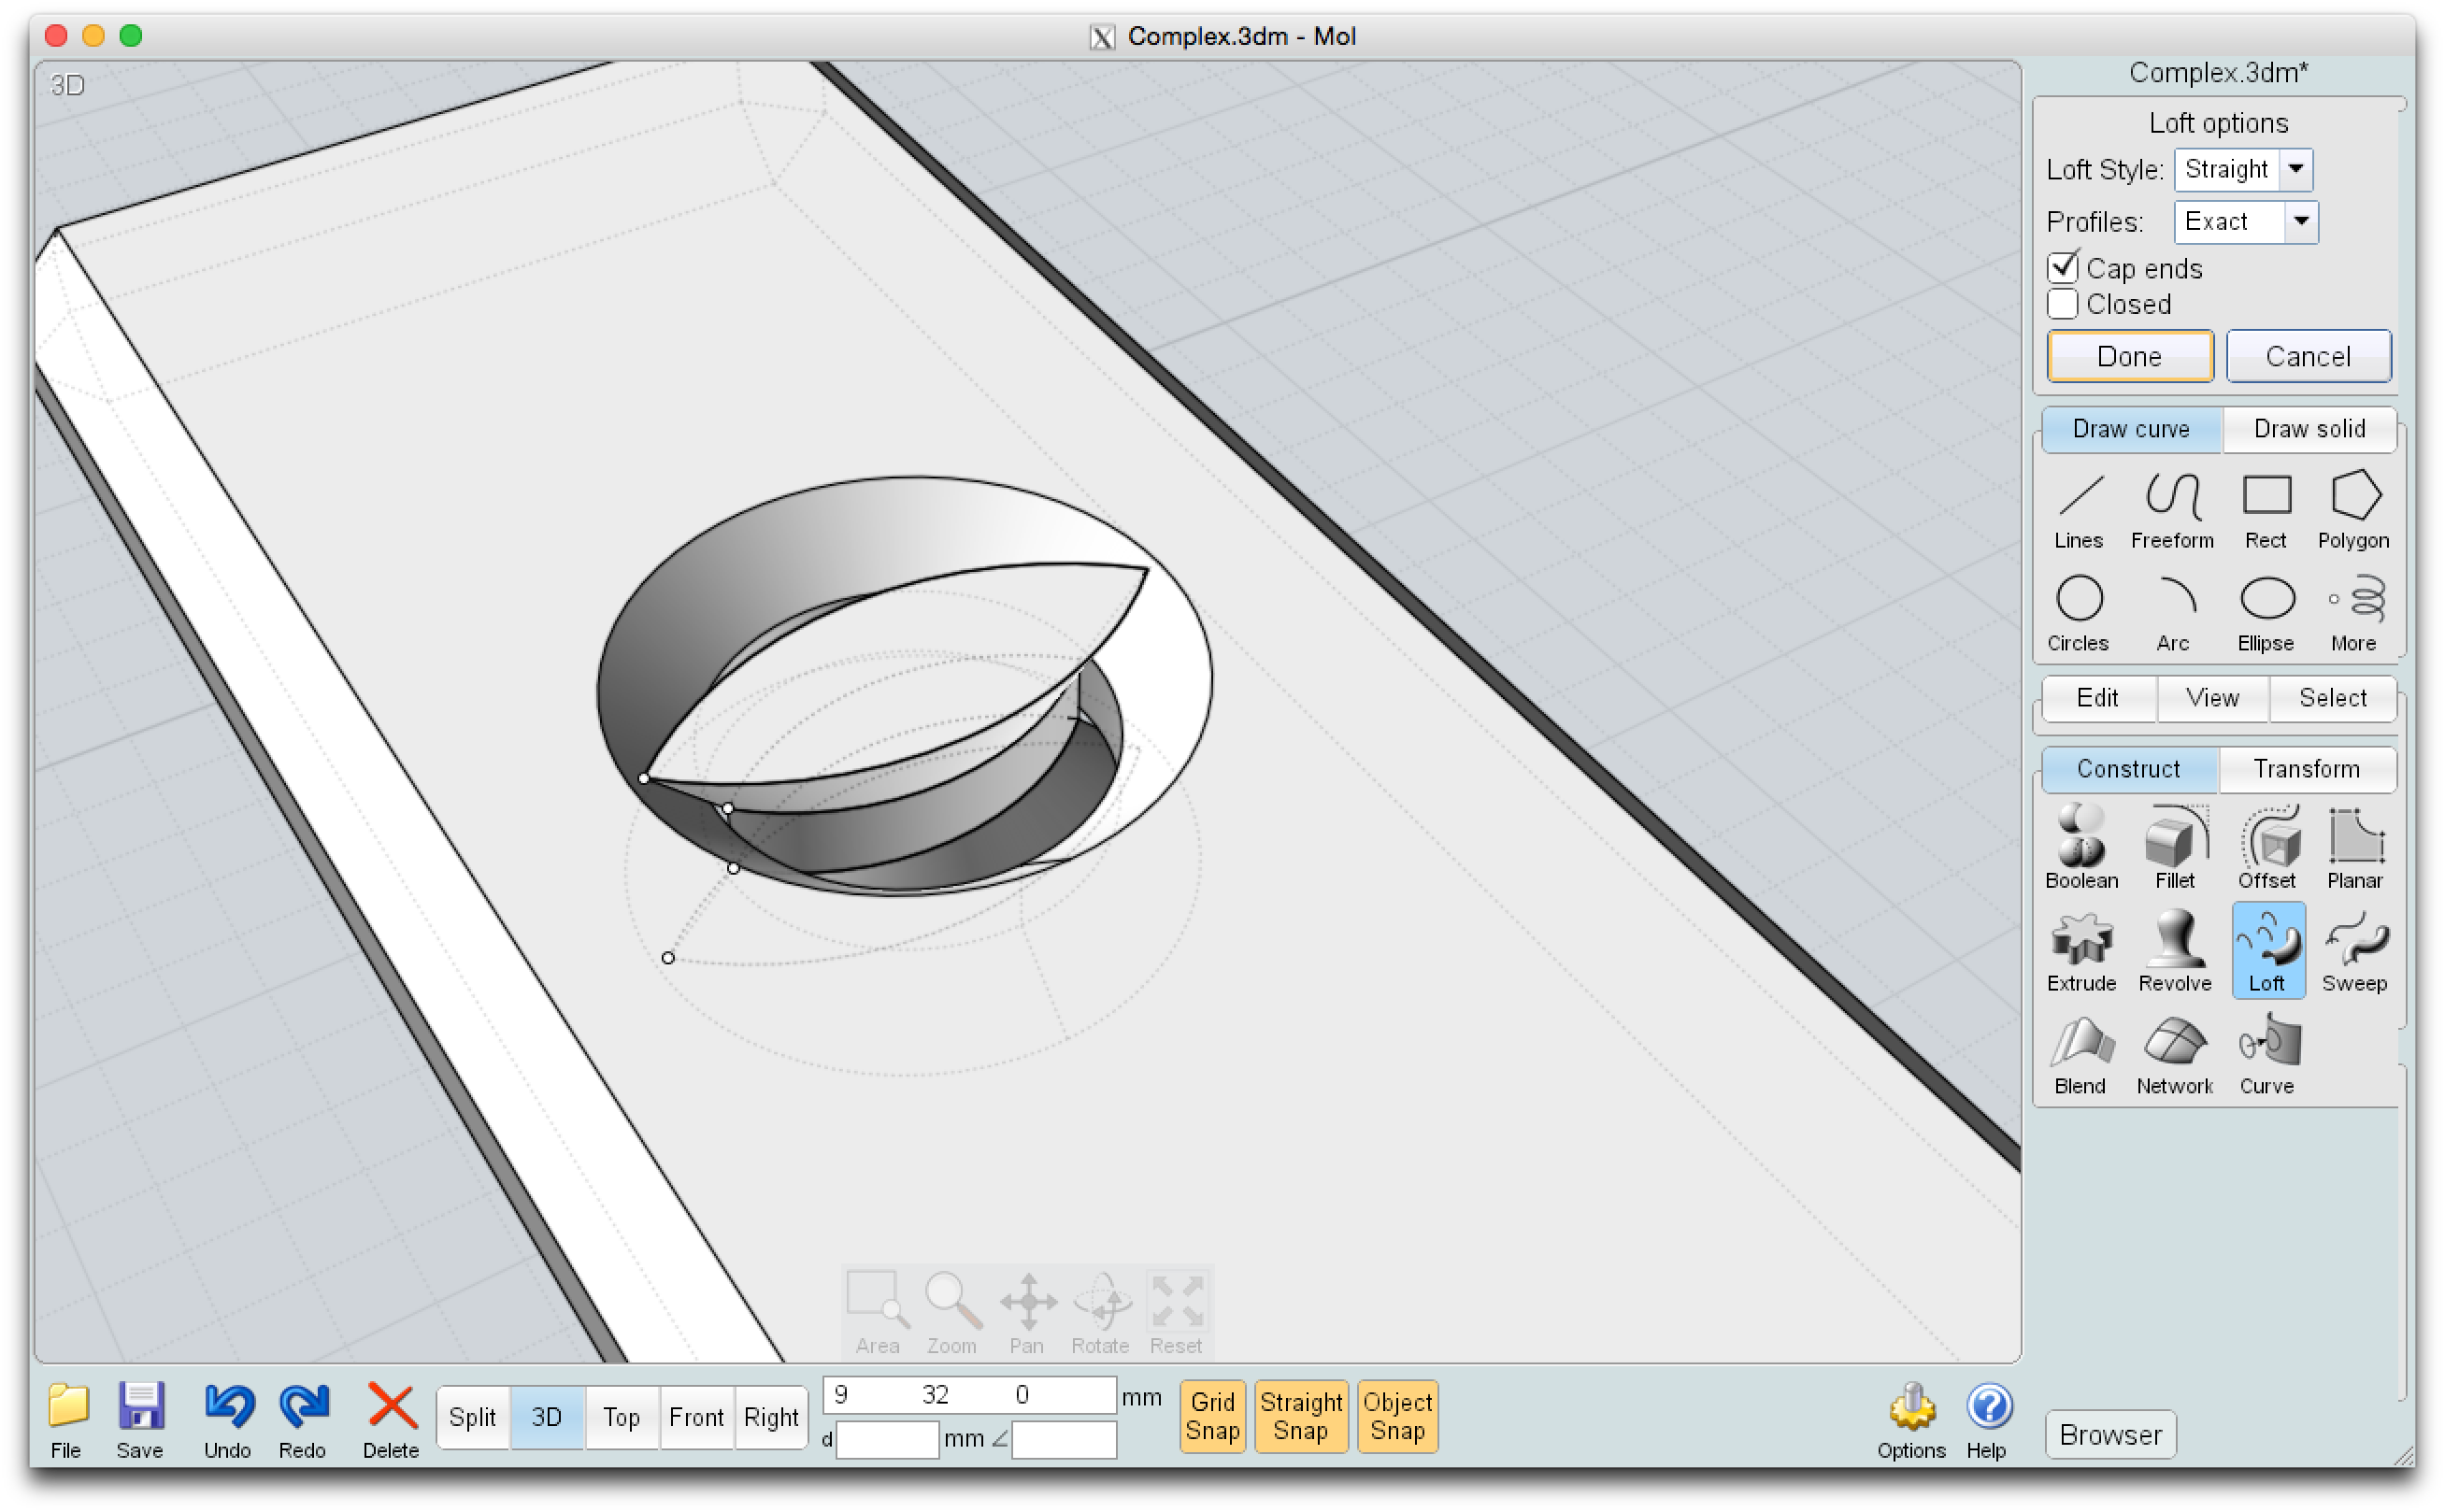Open the View tab
This screenshot has height=1512, width=2445.
click(2212, 698)
